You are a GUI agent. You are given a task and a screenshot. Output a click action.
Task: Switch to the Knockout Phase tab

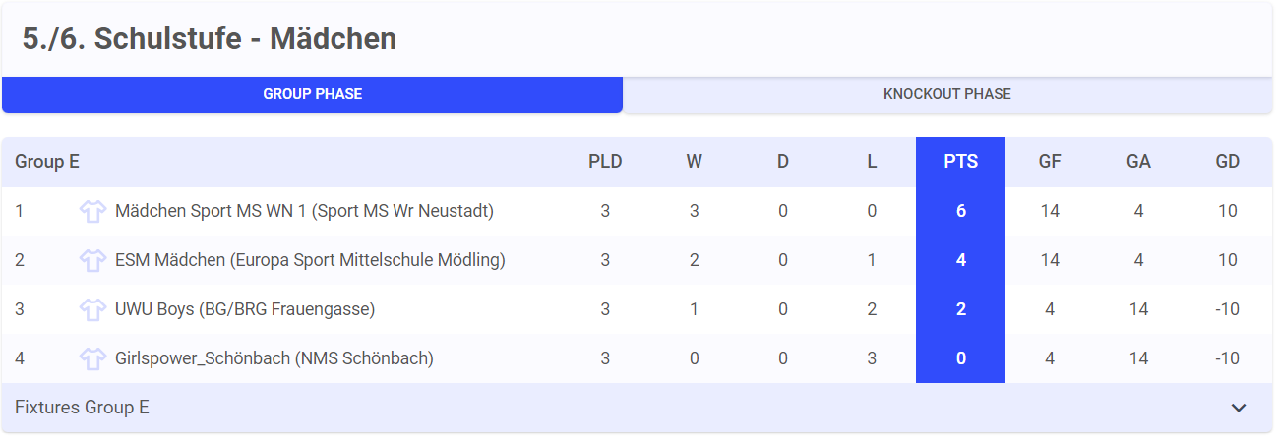pos(947,94)
